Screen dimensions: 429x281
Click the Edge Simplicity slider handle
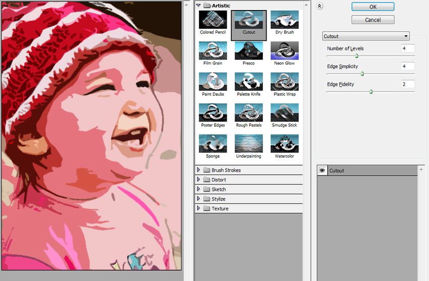(x=362, y=74)
